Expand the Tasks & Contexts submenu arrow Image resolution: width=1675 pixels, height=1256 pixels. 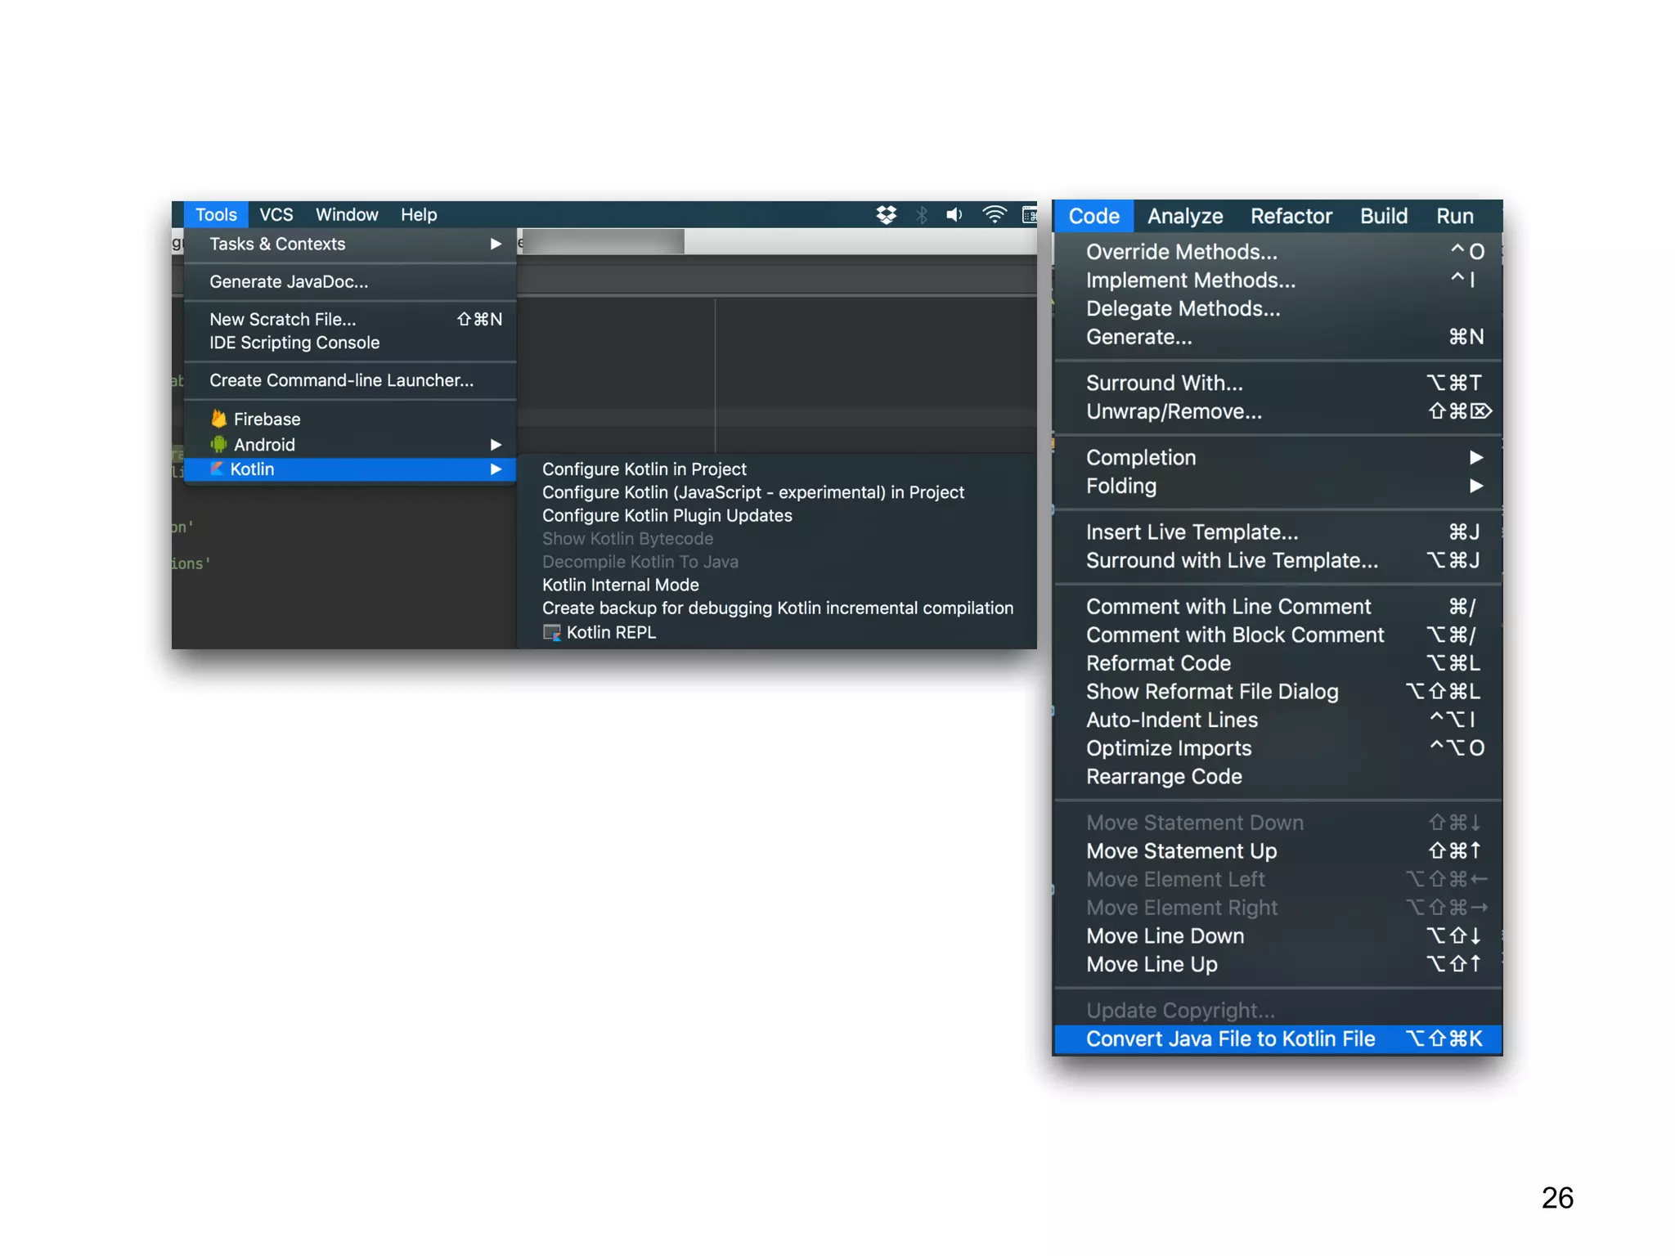(496, 244)
